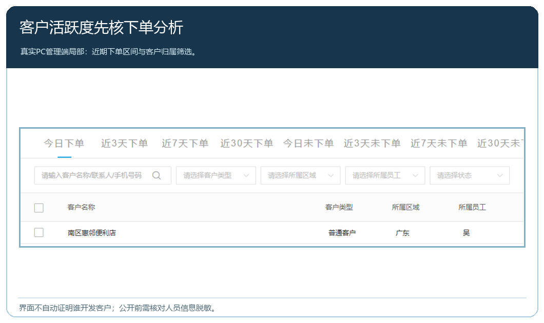Screen dimensions: 544x323
Task: Expand the 请选择状态 dropdown
Action: (470, 175)
